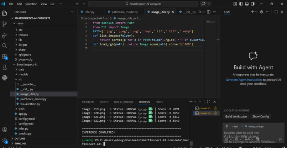Click the Build Workspace button
The image size is (287, 148).
pos(236,116)
